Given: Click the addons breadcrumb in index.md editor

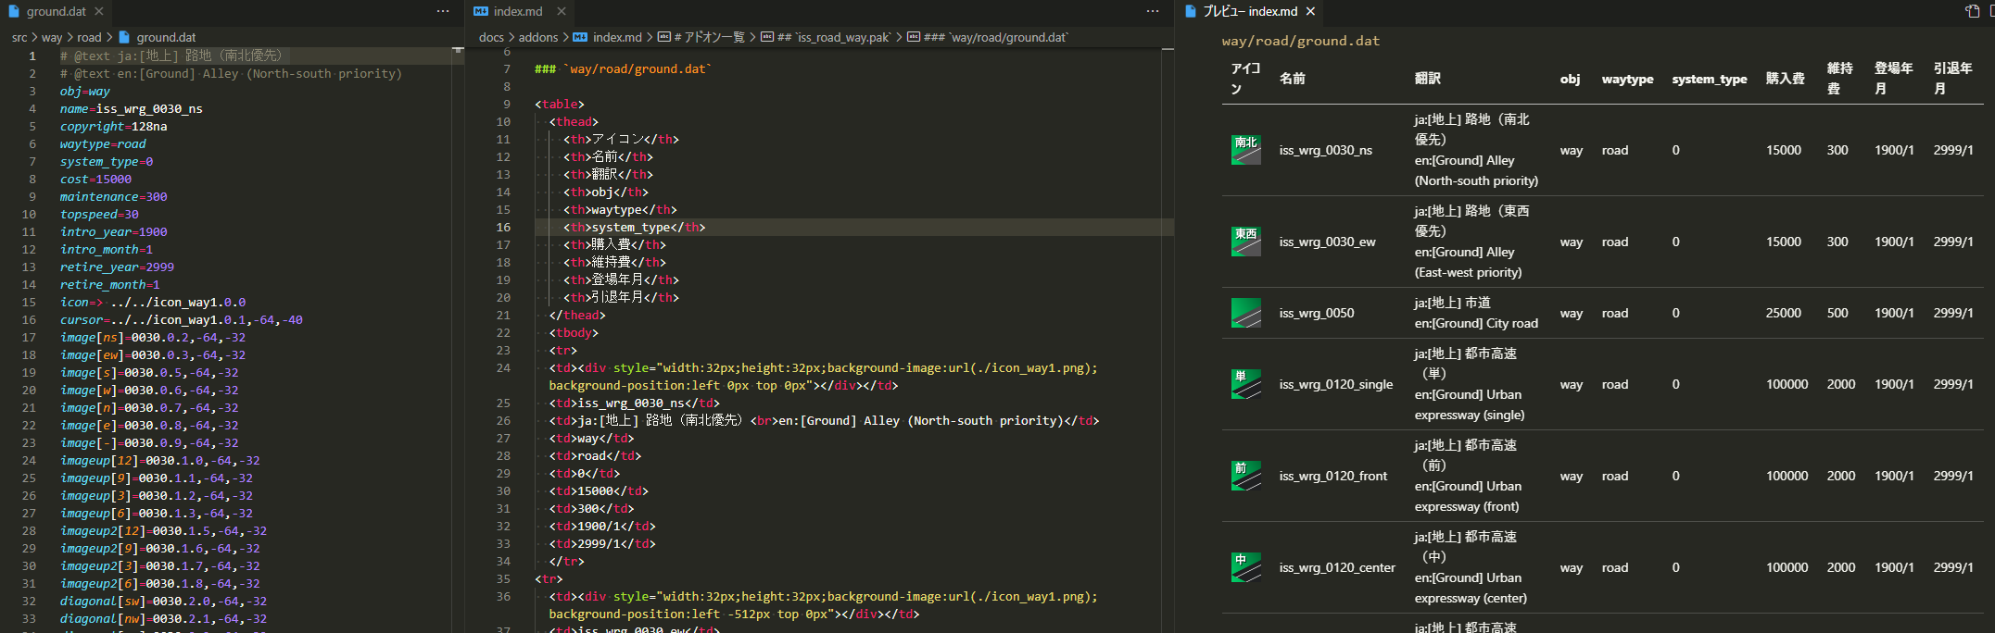Looking at the screenshot, I should [x=538, y=38].
